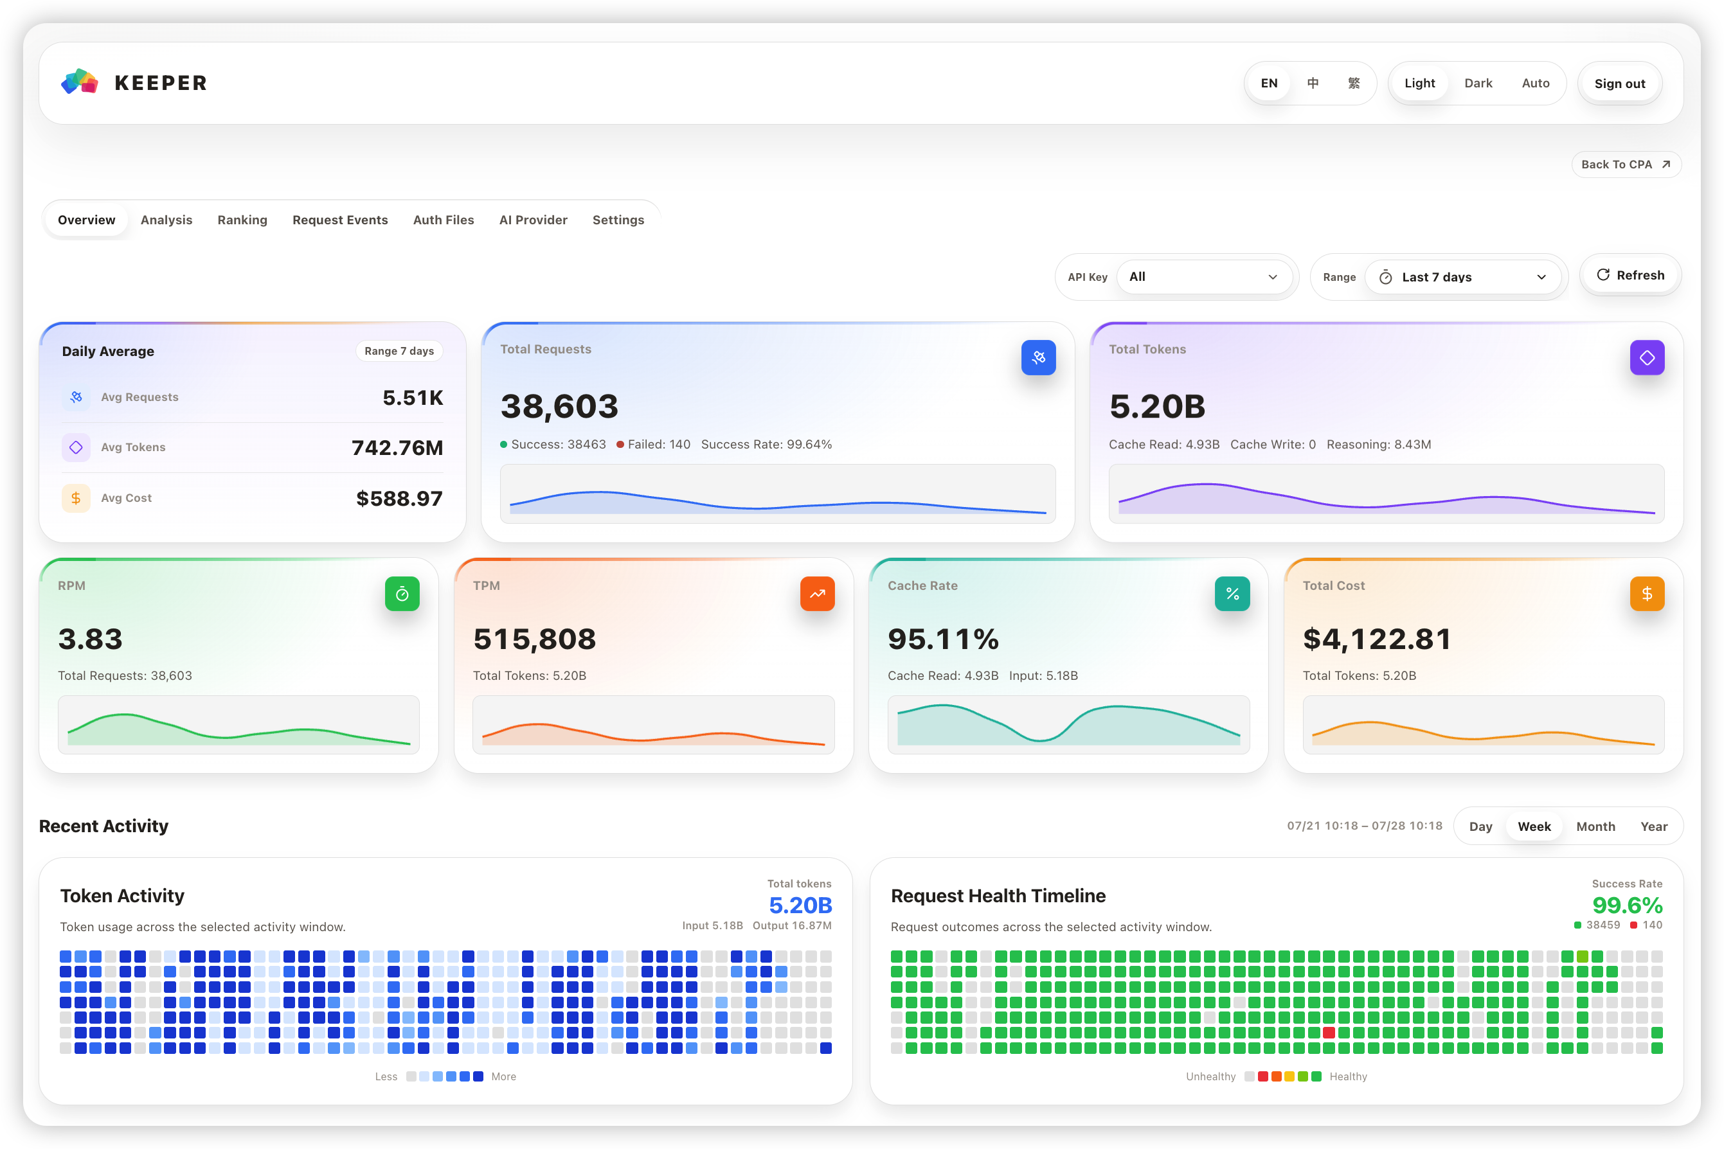Click the Range dropdown chevron
1724x1149 pixels.
(1541, 277)
